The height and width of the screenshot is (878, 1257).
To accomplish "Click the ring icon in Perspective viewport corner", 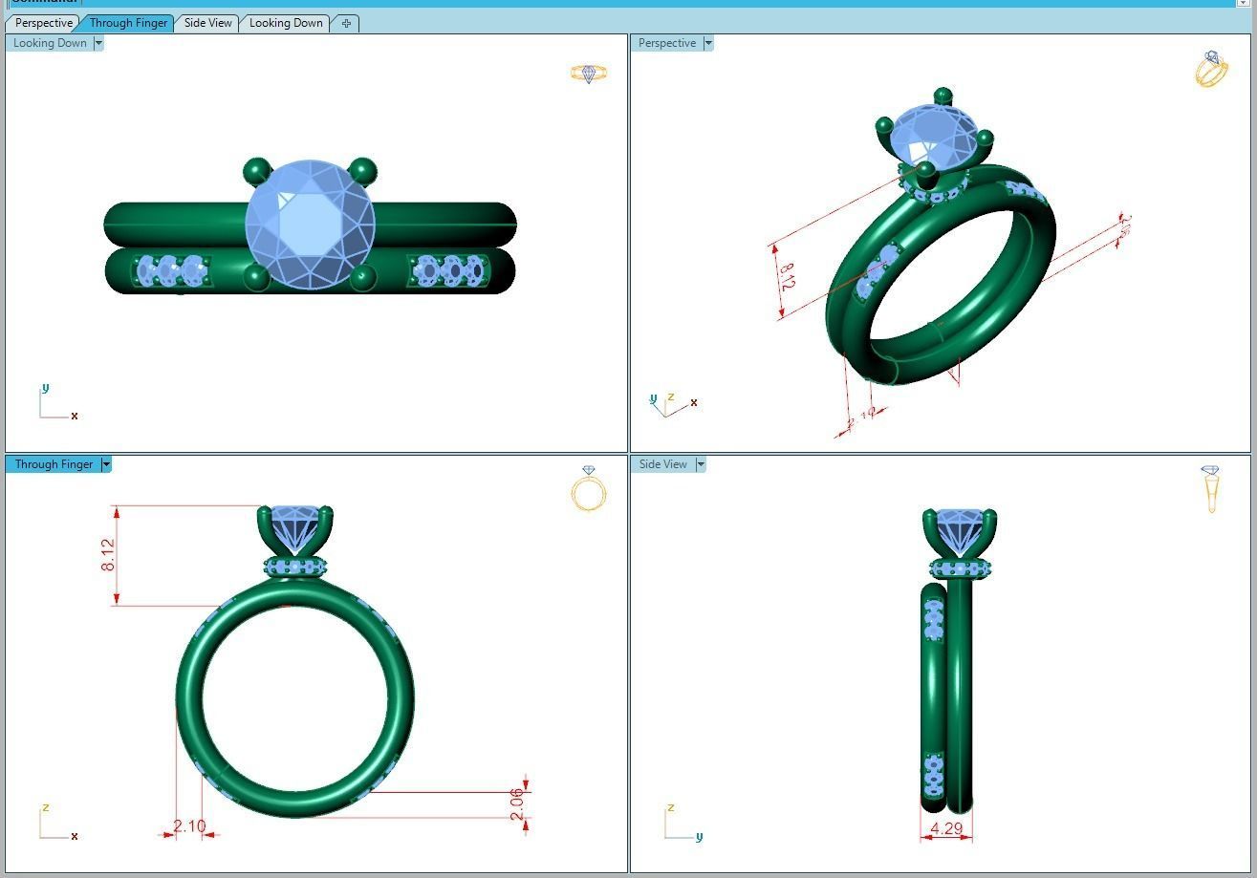I will click(1211, 69).
